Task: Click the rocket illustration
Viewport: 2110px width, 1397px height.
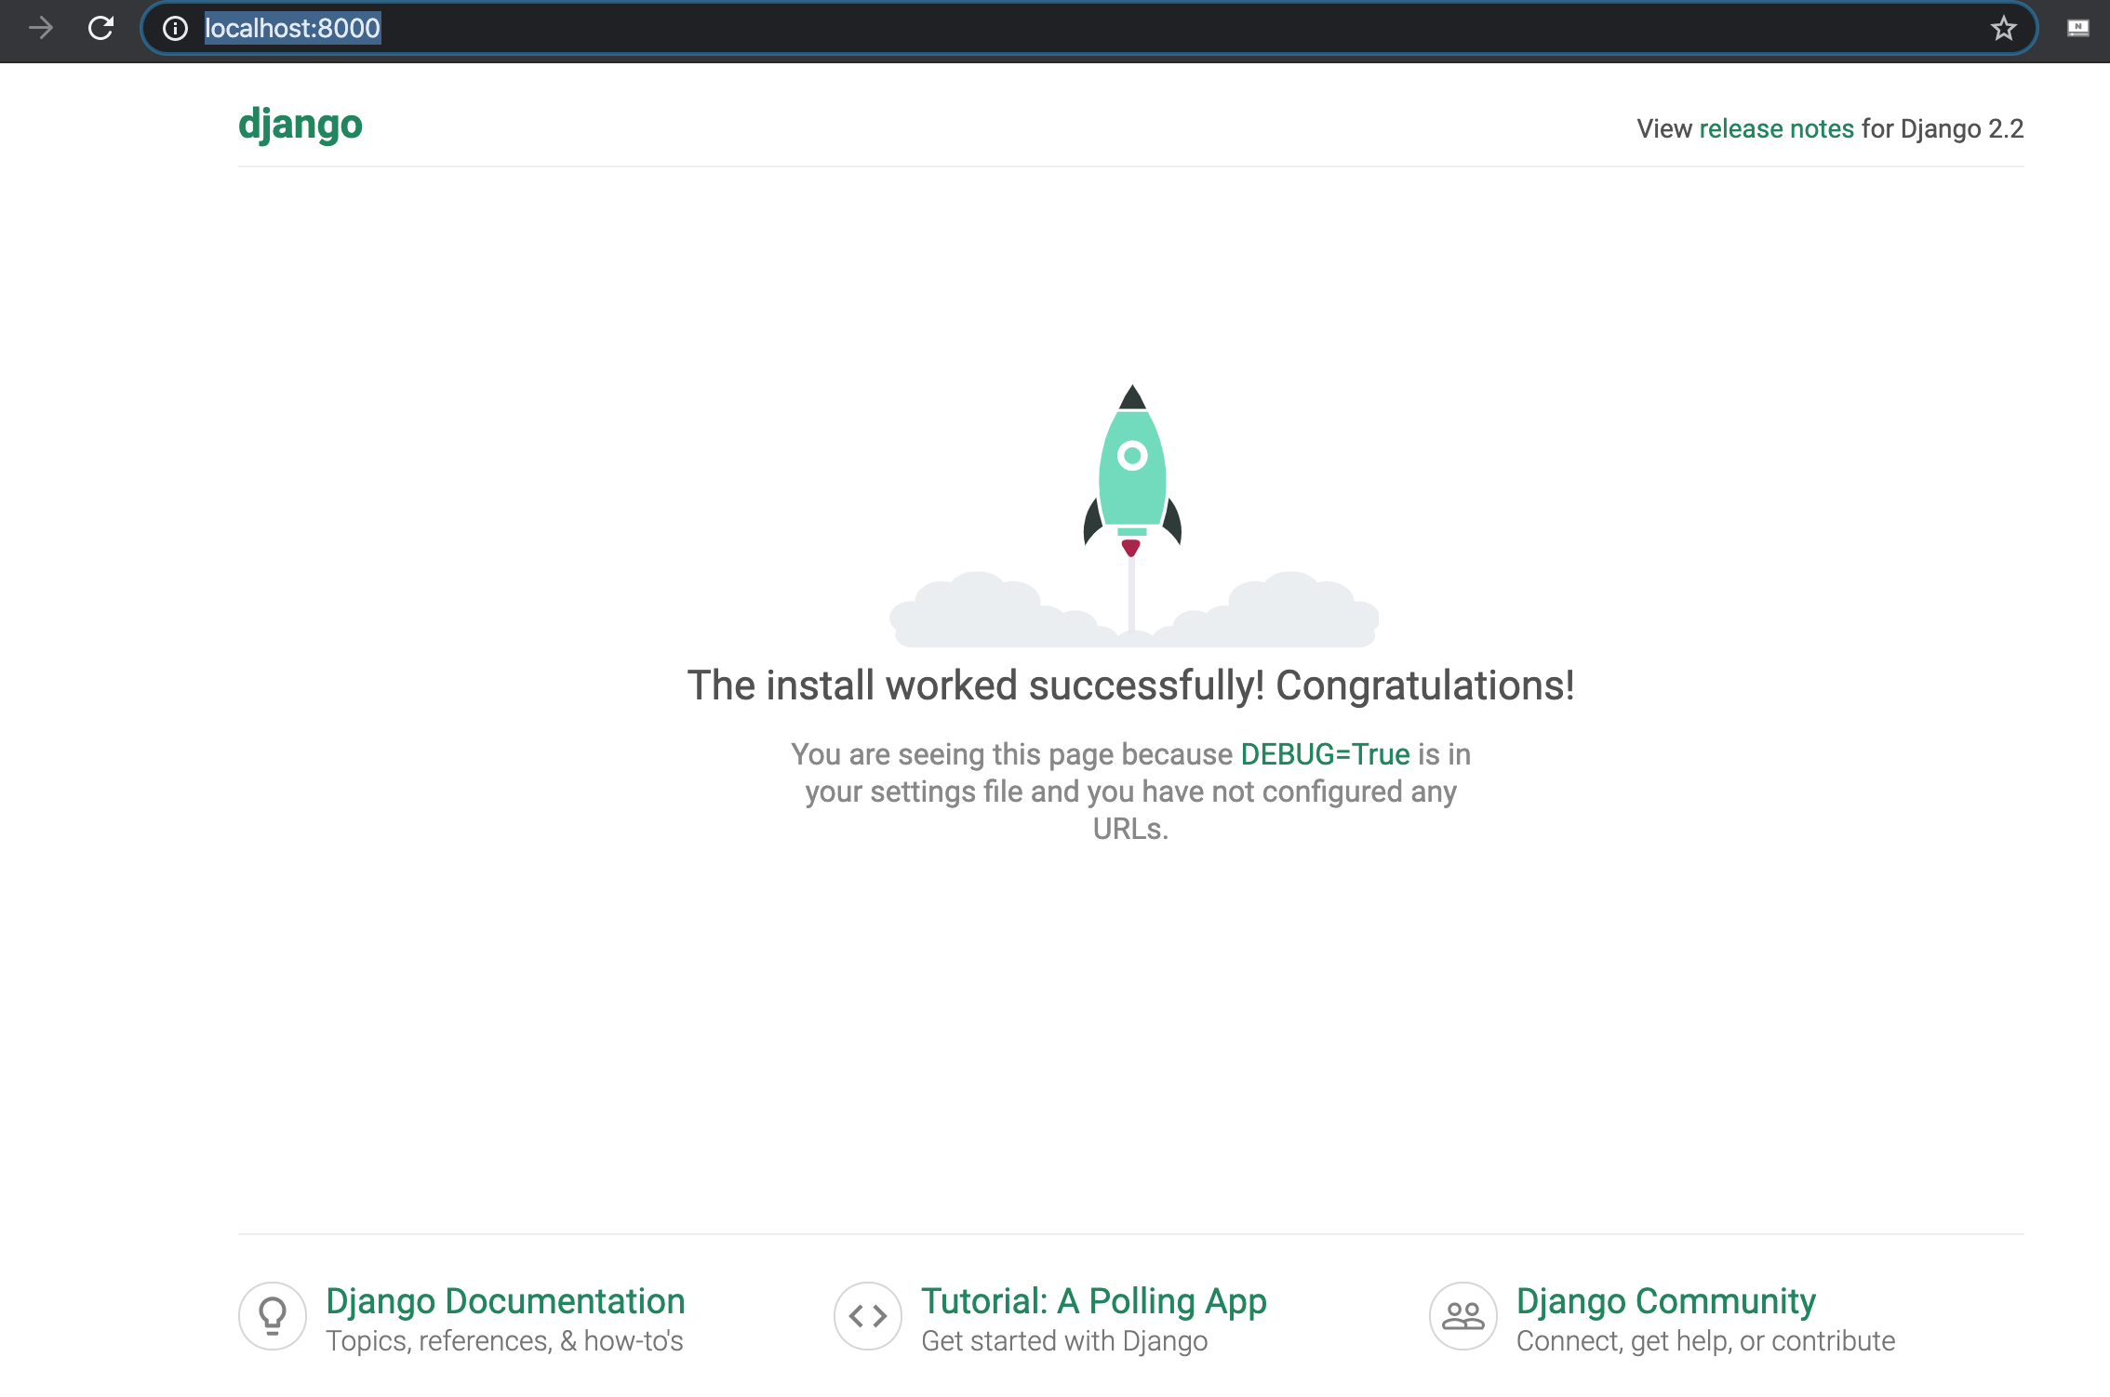Action: click(x=1132, y=474)
